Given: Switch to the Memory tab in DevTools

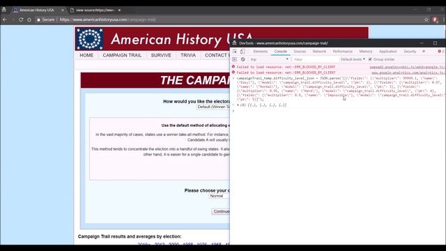Looking at the screenshot, I should pos(366,52).
